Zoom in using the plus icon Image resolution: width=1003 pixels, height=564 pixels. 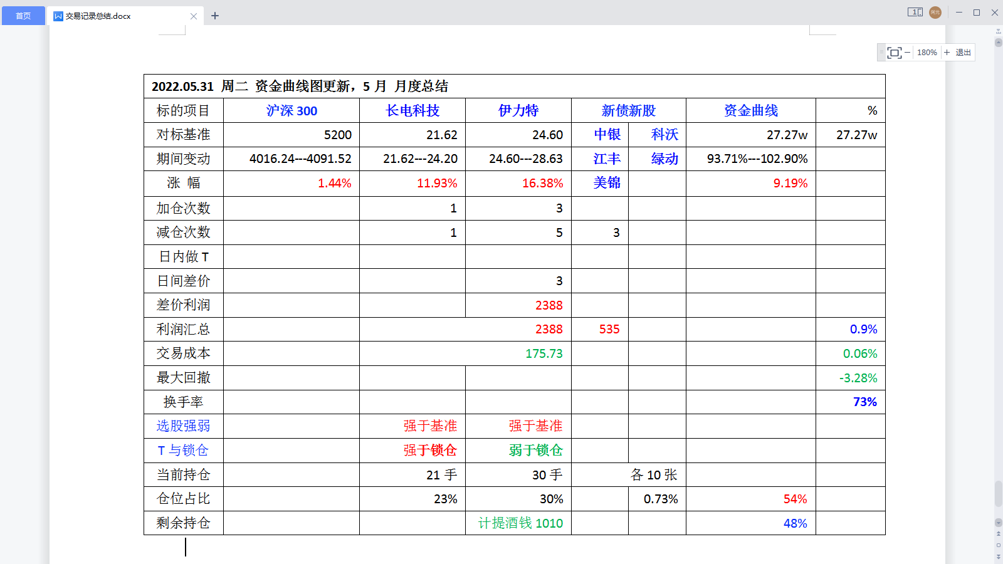coord(947,53)
